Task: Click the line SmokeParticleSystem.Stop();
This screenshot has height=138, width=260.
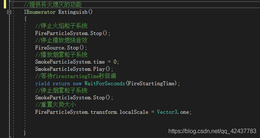Action: click(x=74, y=98)
